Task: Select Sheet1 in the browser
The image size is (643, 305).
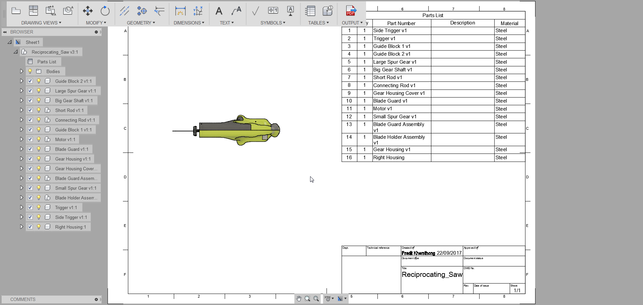Action: pyautogui.click(x=32, y=42)
